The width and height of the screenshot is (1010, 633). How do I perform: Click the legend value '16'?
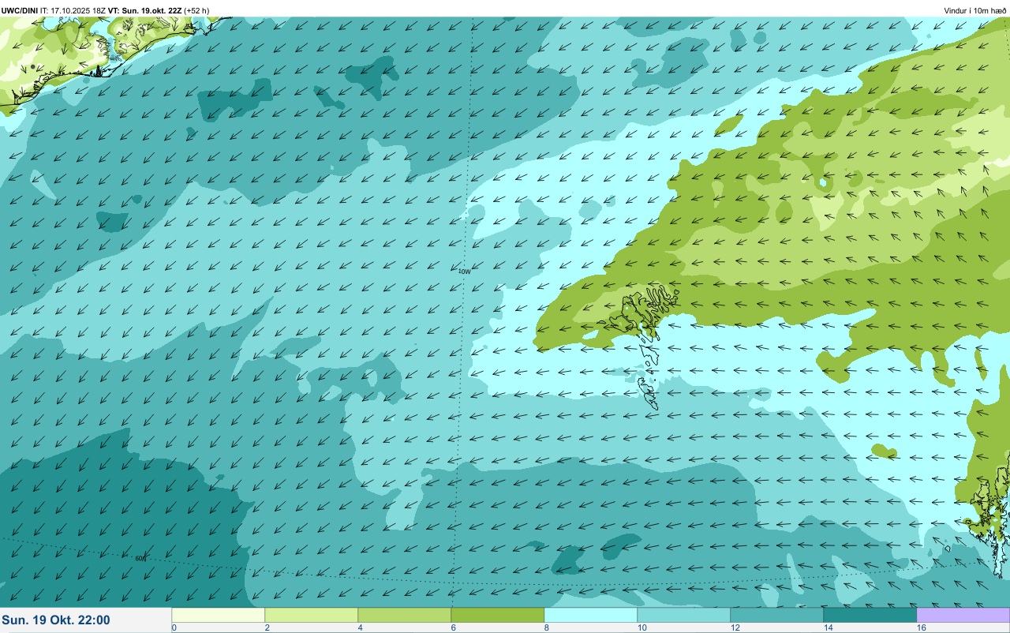pyautogui.click(x=922, y=627)
